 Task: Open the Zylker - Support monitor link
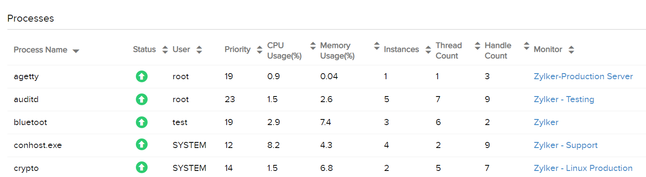(565, 145)
